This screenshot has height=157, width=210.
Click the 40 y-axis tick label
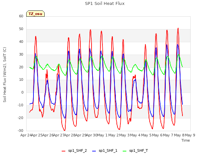coord(21,42)
